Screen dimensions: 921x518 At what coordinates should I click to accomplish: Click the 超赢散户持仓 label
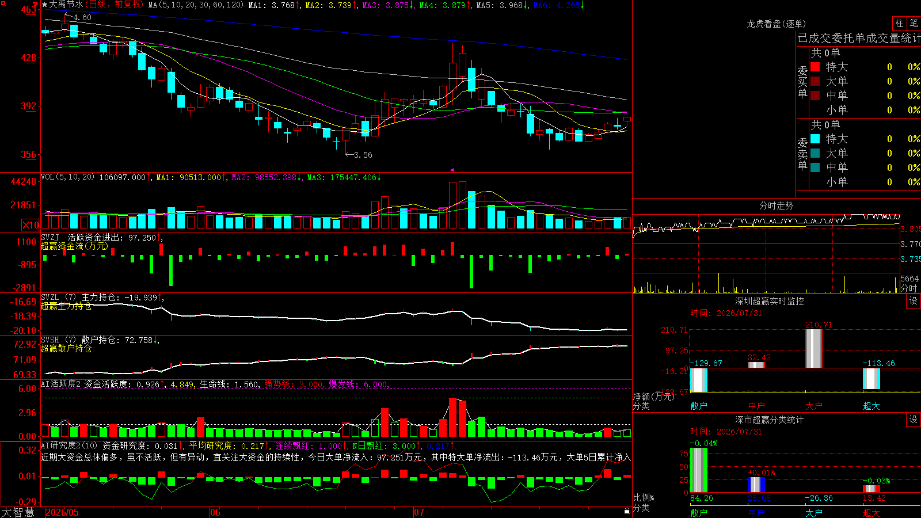66,348
